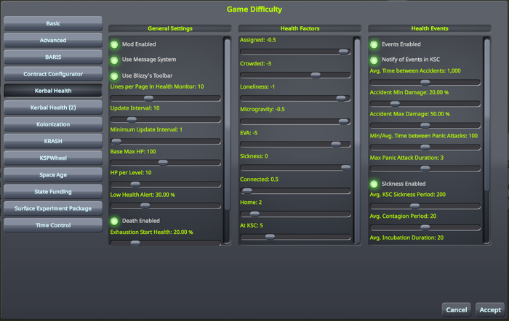Switch to the Advanced tab
Viewport: 509px width, 321px height.
(53, 41)
